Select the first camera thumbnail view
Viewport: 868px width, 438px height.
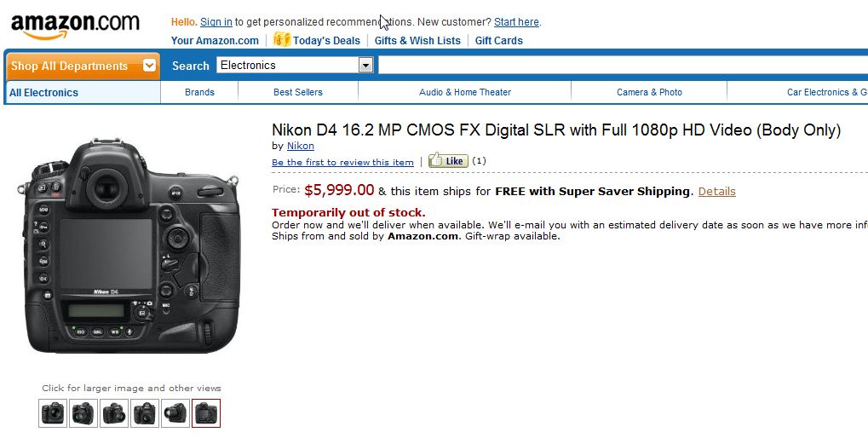click(x=53, y=413)
